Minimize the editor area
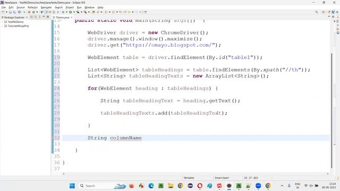The width and height of the screenshot is (340, 191). (x=329, y=16)
